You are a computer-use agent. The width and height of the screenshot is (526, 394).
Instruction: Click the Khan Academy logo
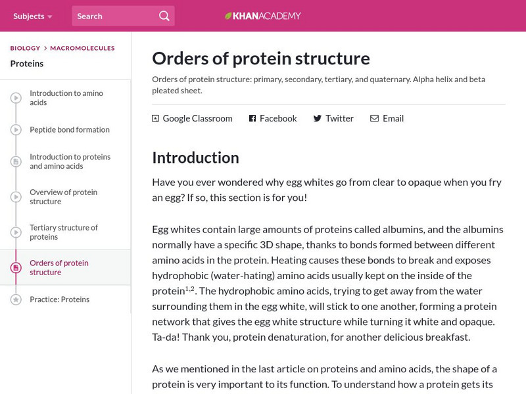[x=262, y=16]
